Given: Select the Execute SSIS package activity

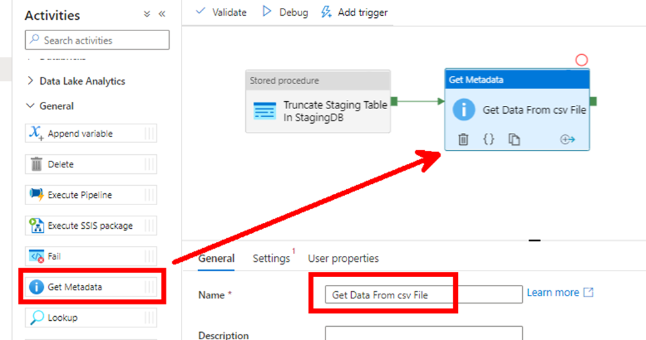Looking at the screenshot, I should pyautogui.click(x=91, y=226).
